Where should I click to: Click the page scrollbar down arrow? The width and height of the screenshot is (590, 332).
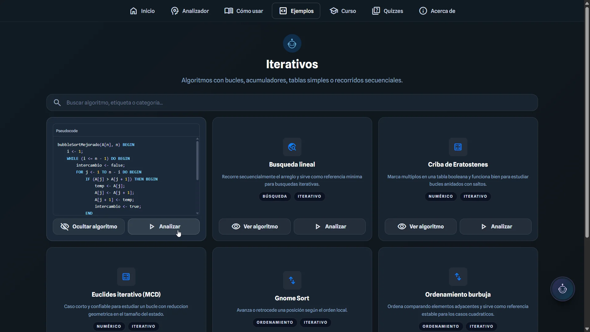[587, 329]
